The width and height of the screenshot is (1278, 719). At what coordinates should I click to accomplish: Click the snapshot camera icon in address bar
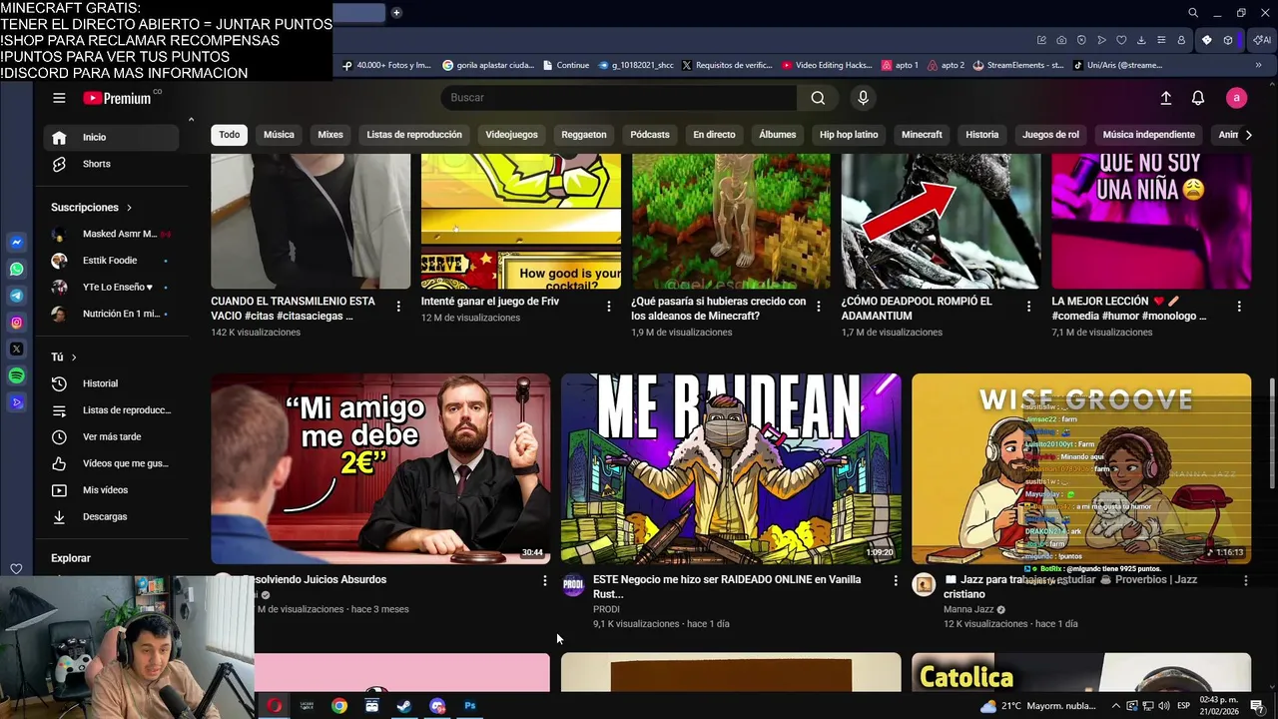[x=1061, y=40]
